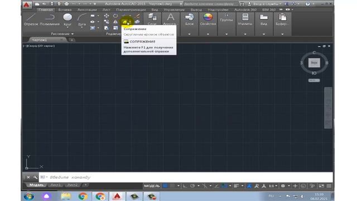
Task: Click the Сопряжение fillet tool icon
Action: [125, 22]
